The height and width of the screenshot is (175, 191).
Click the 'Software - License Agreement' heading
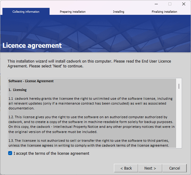coord(31,81)
